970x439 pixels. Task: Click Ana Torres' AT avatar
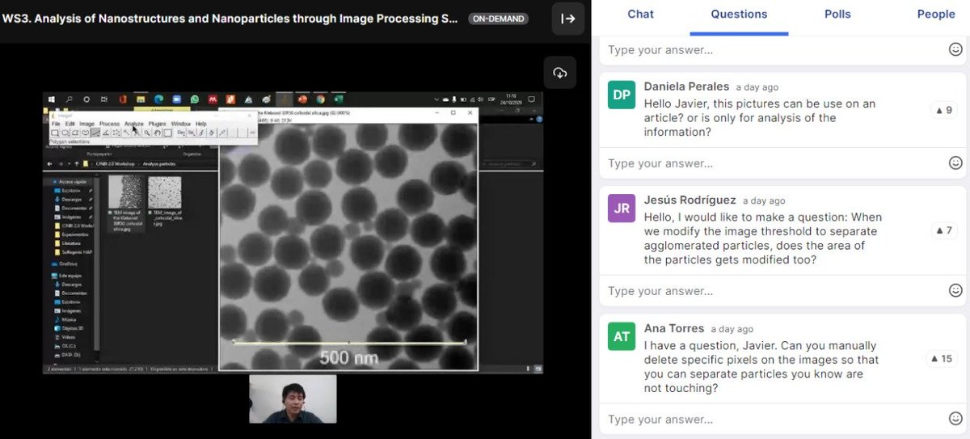coord(622,336)
